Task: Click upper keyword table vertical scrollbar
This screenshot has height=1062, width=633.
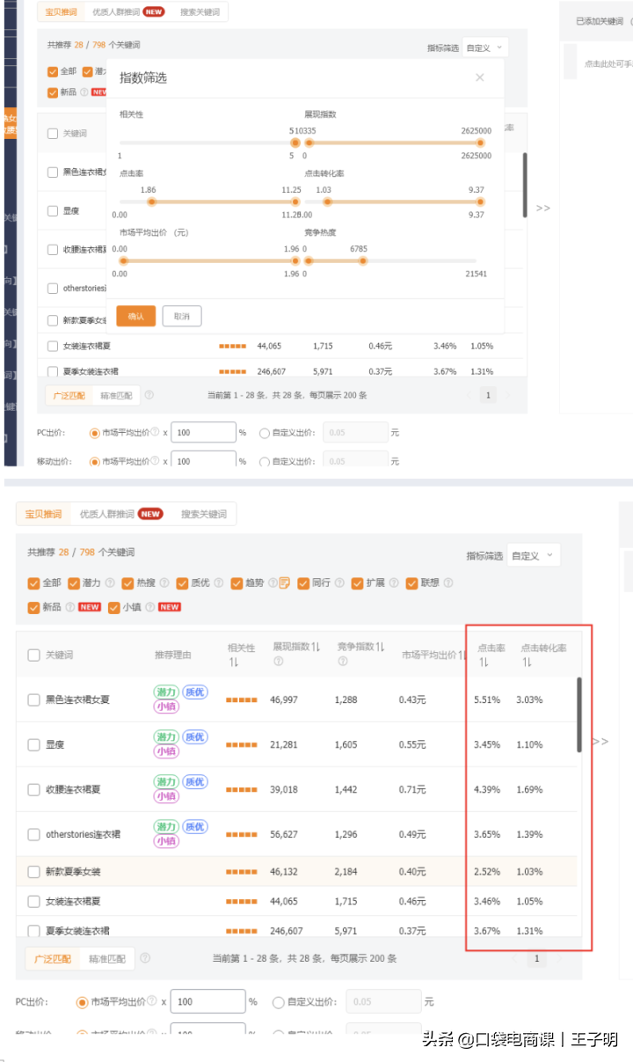Action: click(x=526, y=185)
